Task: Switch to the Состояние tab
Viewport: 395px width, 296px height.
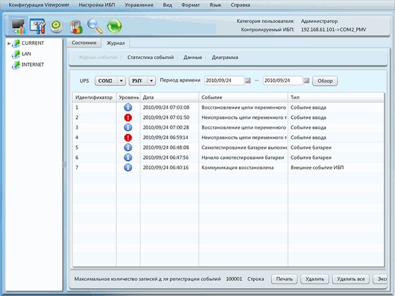Action: coord(84,43)
